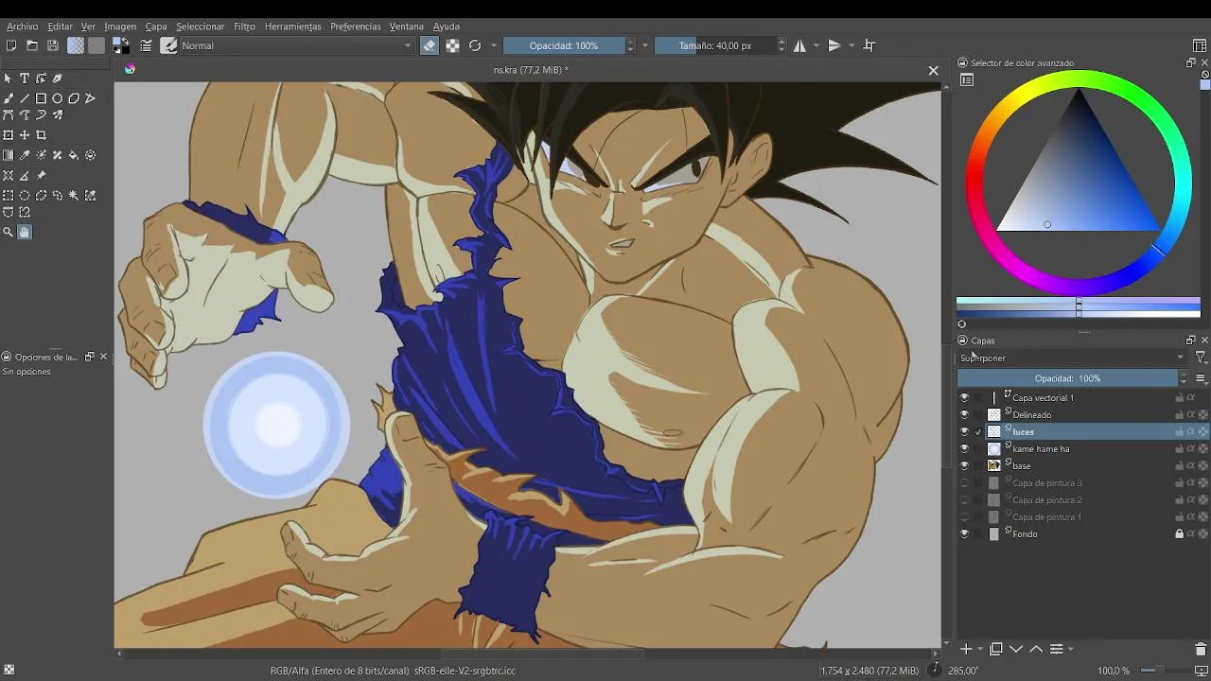This screenshot has width=1211, height=681.
Task: Move layer up with the up arrow
Action: click(1036, 649)
